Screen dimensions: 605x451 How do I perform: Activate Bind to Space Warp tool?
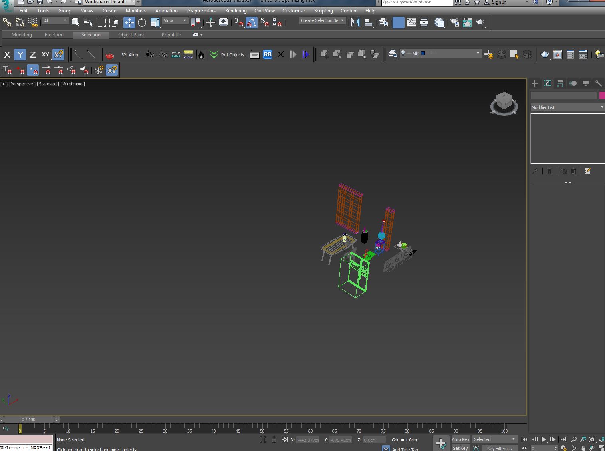tap(33, 22)
